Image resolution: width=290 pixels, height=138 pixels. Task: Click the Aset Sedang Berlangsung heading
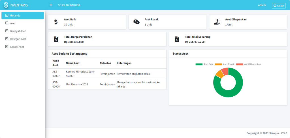tap(70, 54)
